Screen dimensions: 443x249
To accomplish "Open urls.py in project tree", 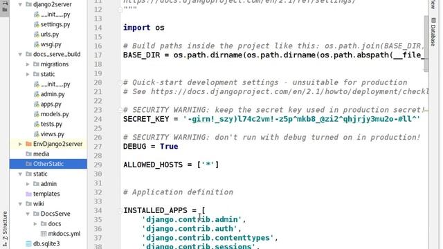I will (49, 35).
